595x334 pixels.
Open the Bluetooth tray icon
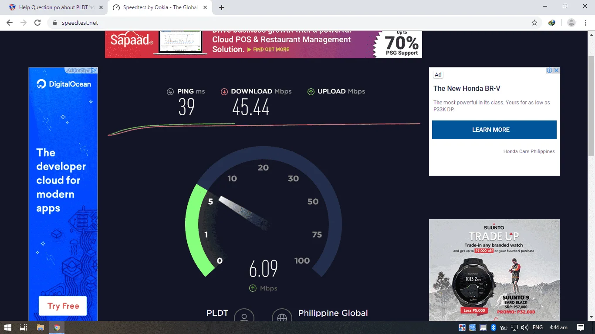(x=494, y=327)
